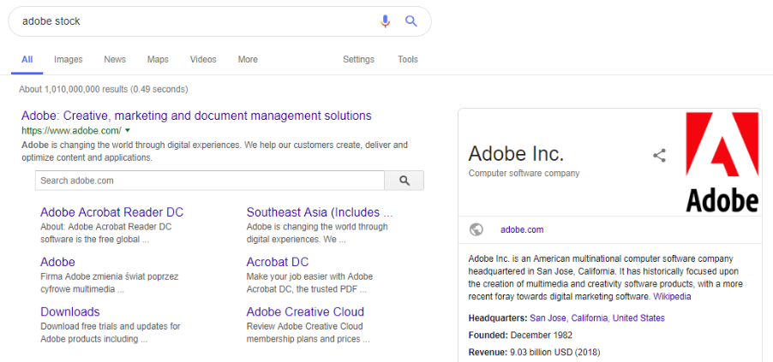Open the search Settings menu
The height and width of the screenshot is (362, 773).
358,60
